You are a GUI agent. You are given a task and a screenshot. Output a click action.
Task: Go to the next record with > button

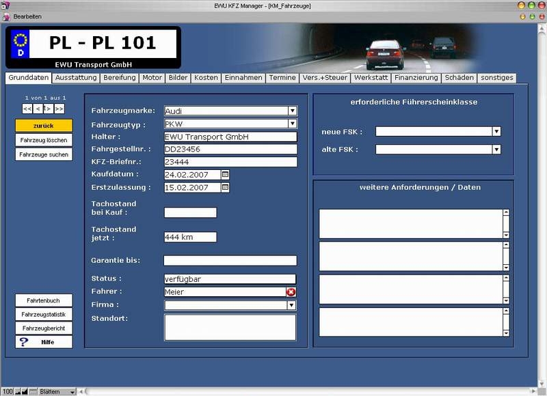[48, 109]
